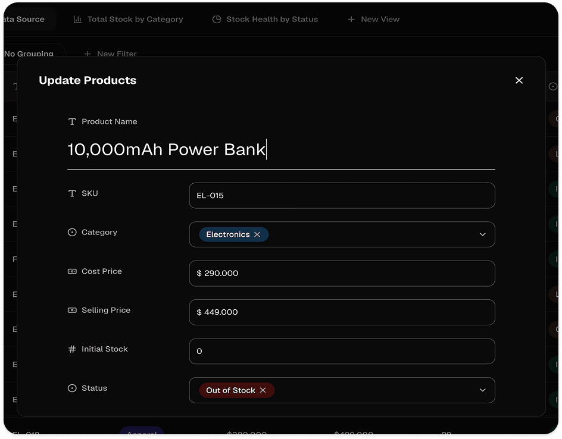
Task: Add a New View
Action: click(x=373, y=20)
